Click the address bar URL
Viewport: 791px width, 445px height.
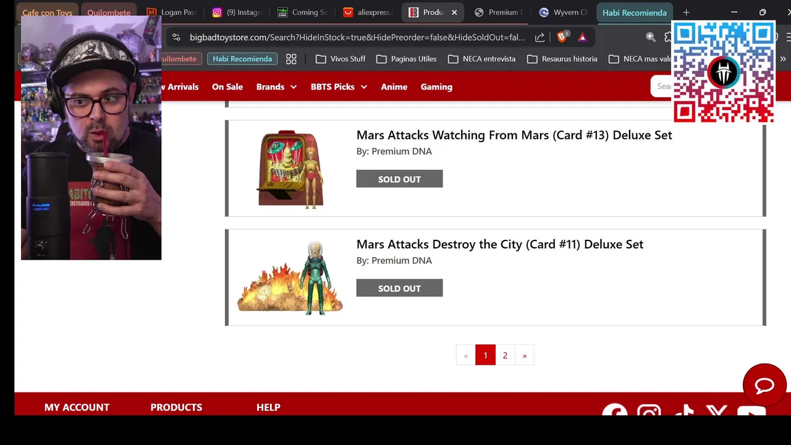coord(357,37)
